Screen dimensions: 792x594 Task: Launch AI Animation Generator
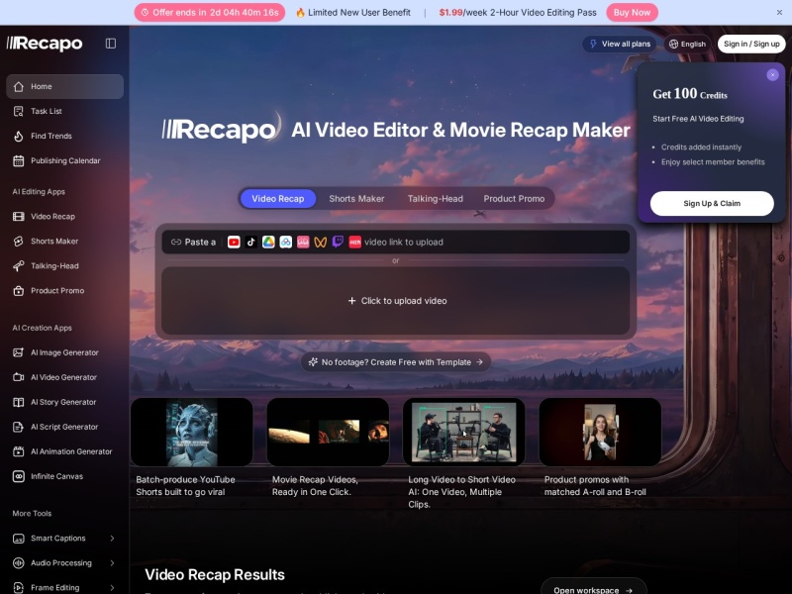[x=64, y=451]
